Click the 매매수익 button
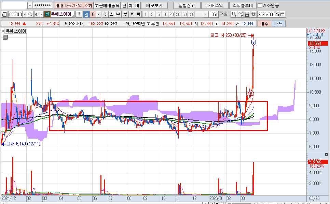The width and height of the screenshot is (330, 204). click(215, 5)
